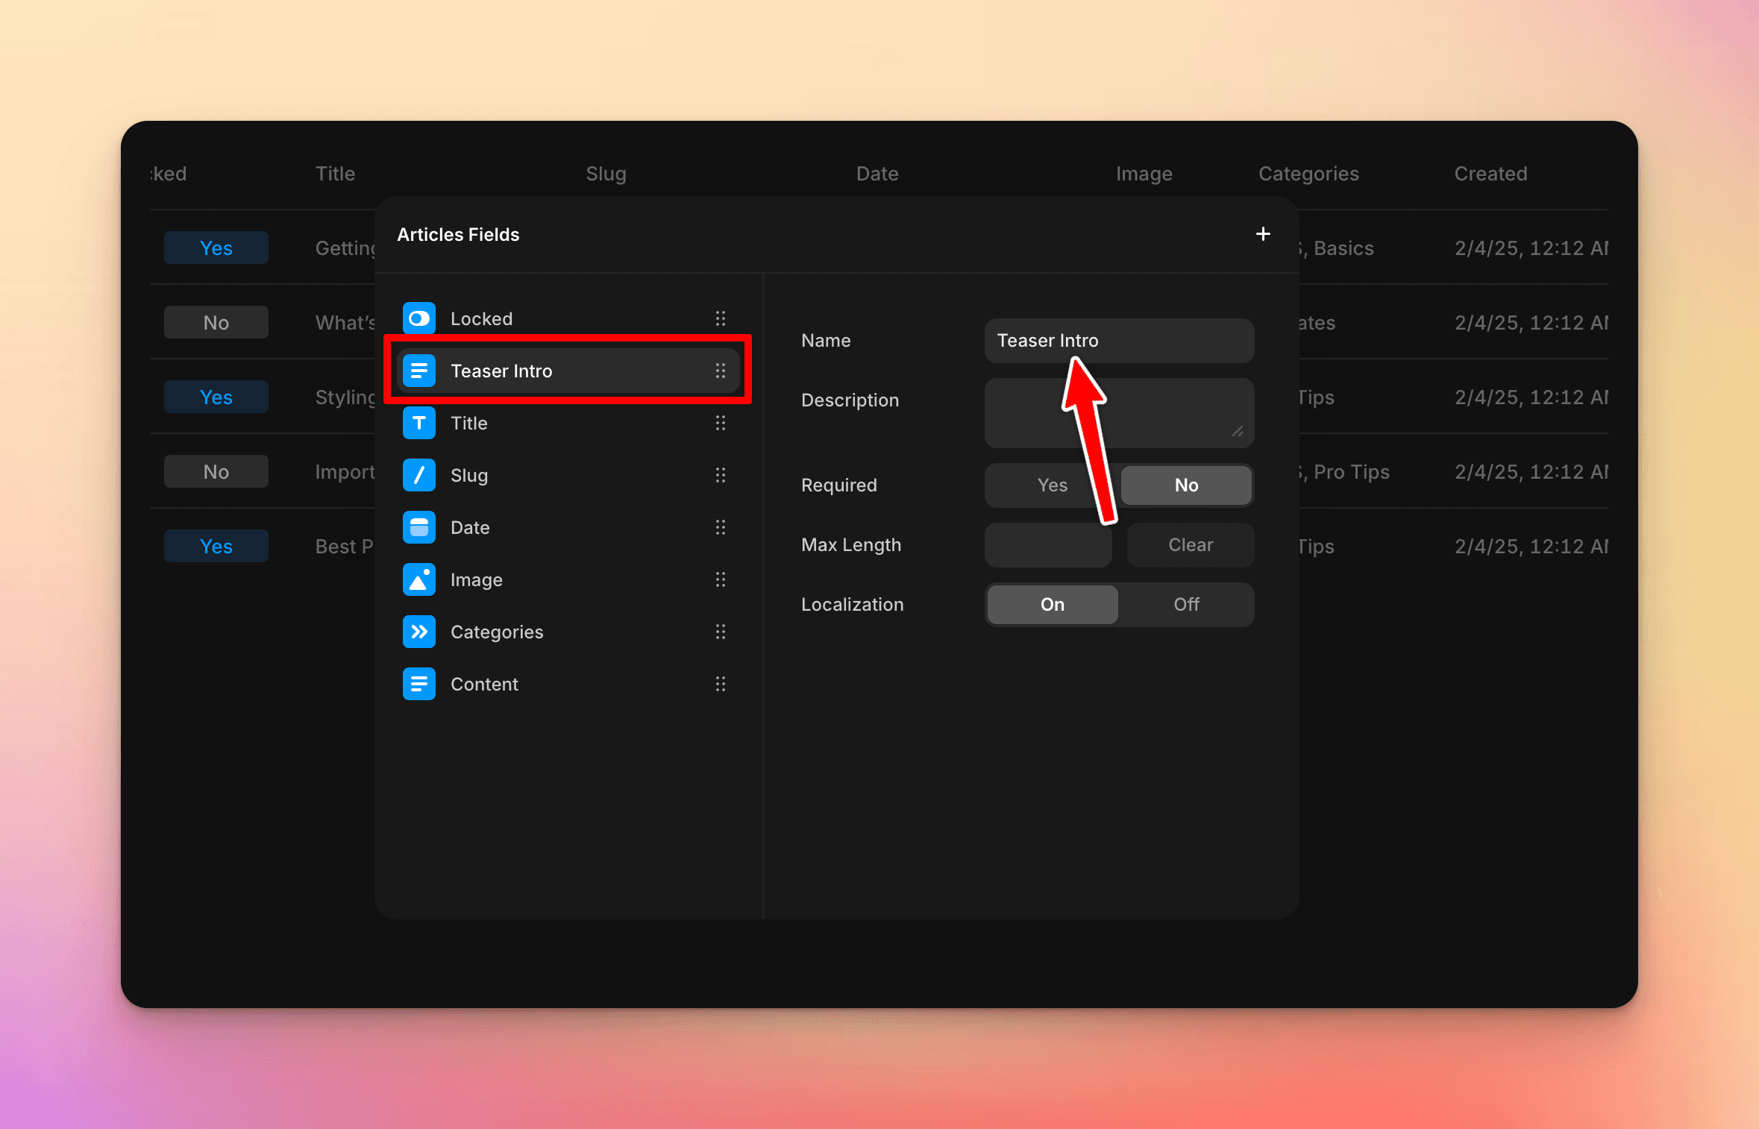Screen dimensions: 1759x1129
Task: Clear the Max Length value
Action: [x=1190, y=544]
